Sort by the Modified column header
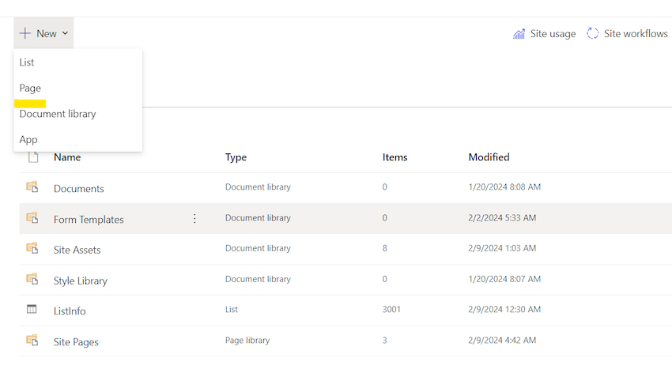The image size is (672, 373). pos(489,157)
